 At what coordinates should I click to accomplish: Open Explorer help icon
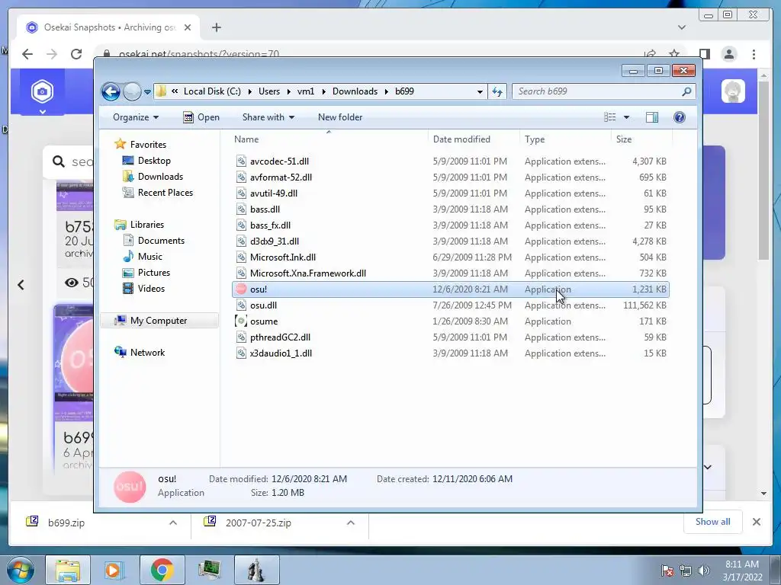(680, 117)
